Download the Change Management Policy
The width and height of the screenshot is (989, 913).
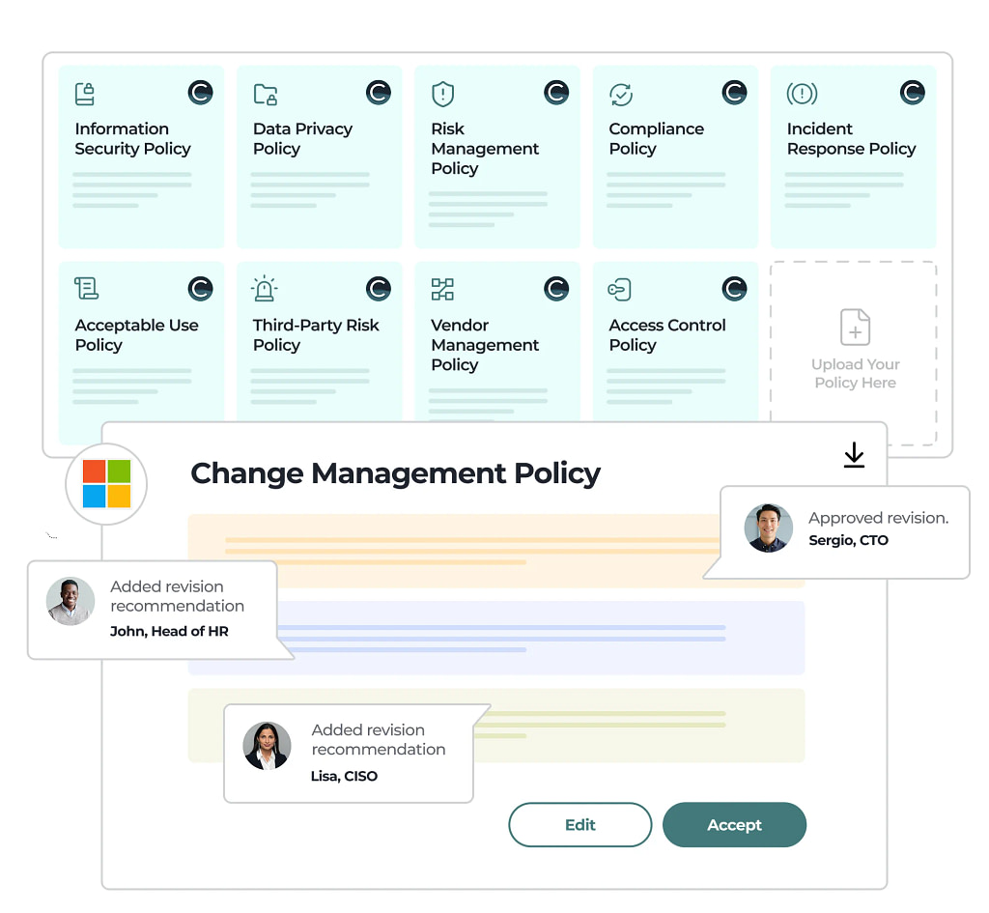click(854, 455)
